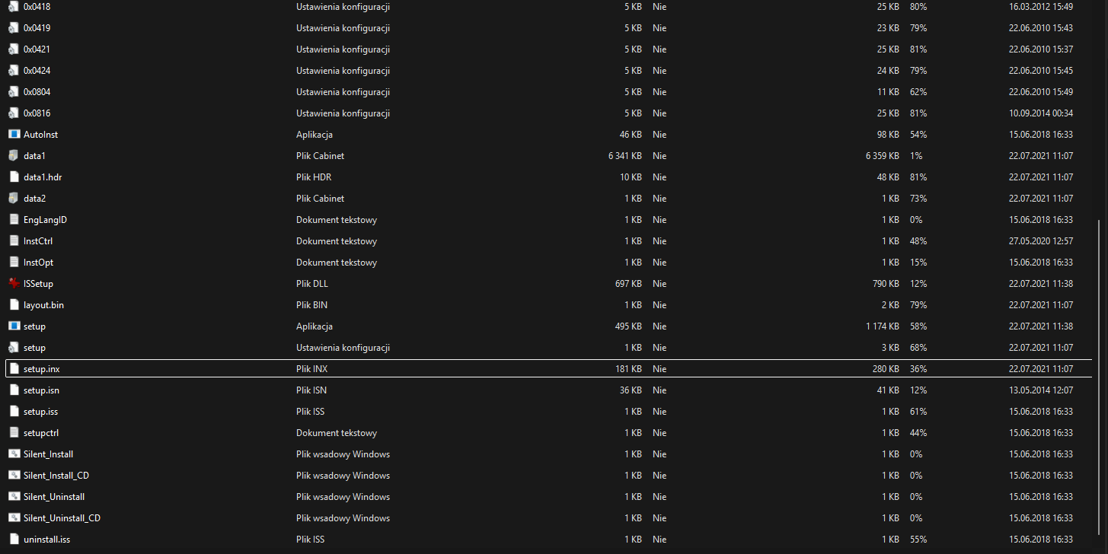Select the data2 cabinet file
The image size is (1108, 554).
[x=34, y=198]
